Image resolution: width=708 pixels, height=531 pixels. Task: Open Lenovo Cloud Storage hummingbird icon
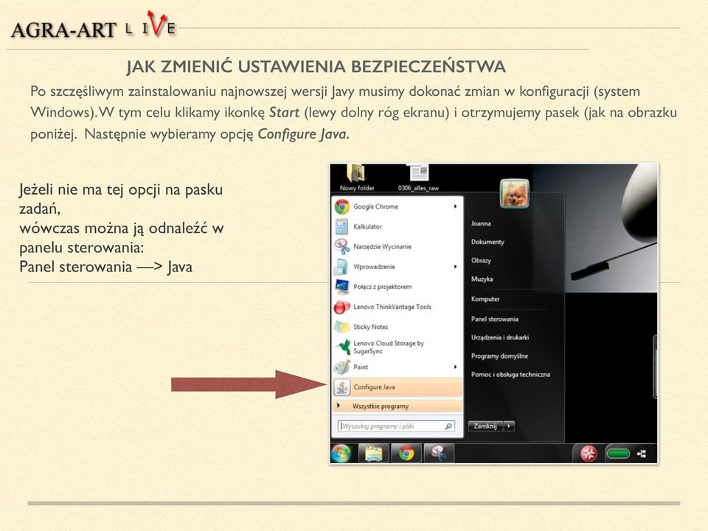pos(342,347)
